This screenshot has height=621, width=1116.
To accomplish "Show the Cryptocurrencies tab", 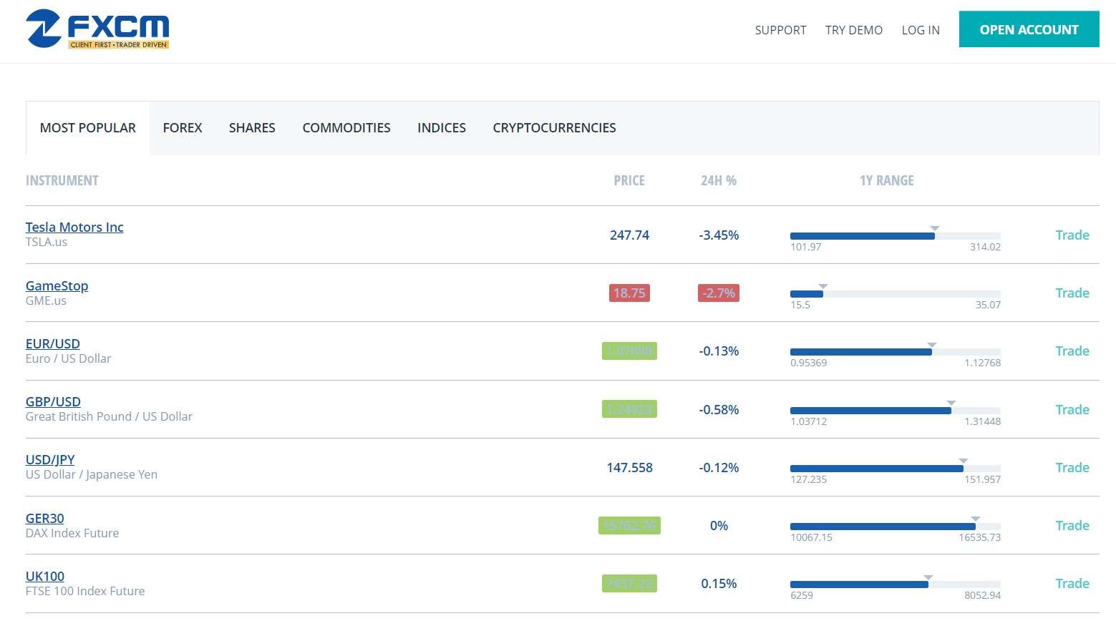I will tap(554, 128).
